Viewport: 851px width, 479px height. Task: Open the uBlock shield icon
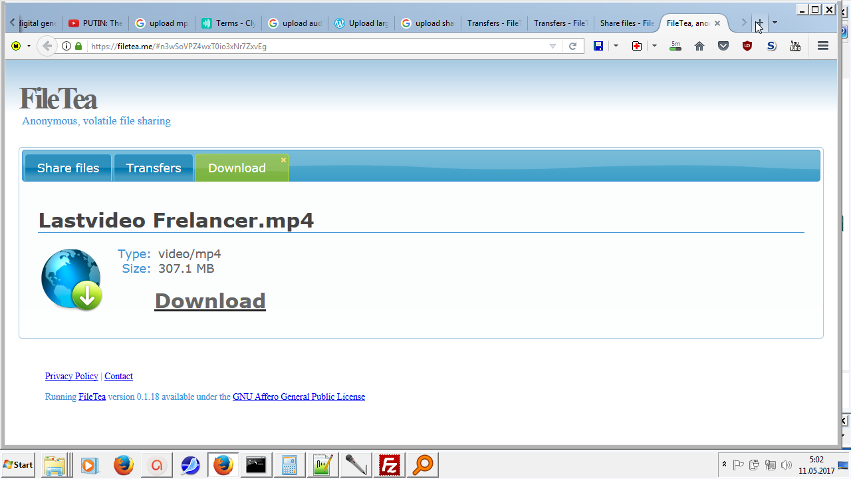[747, 46]
